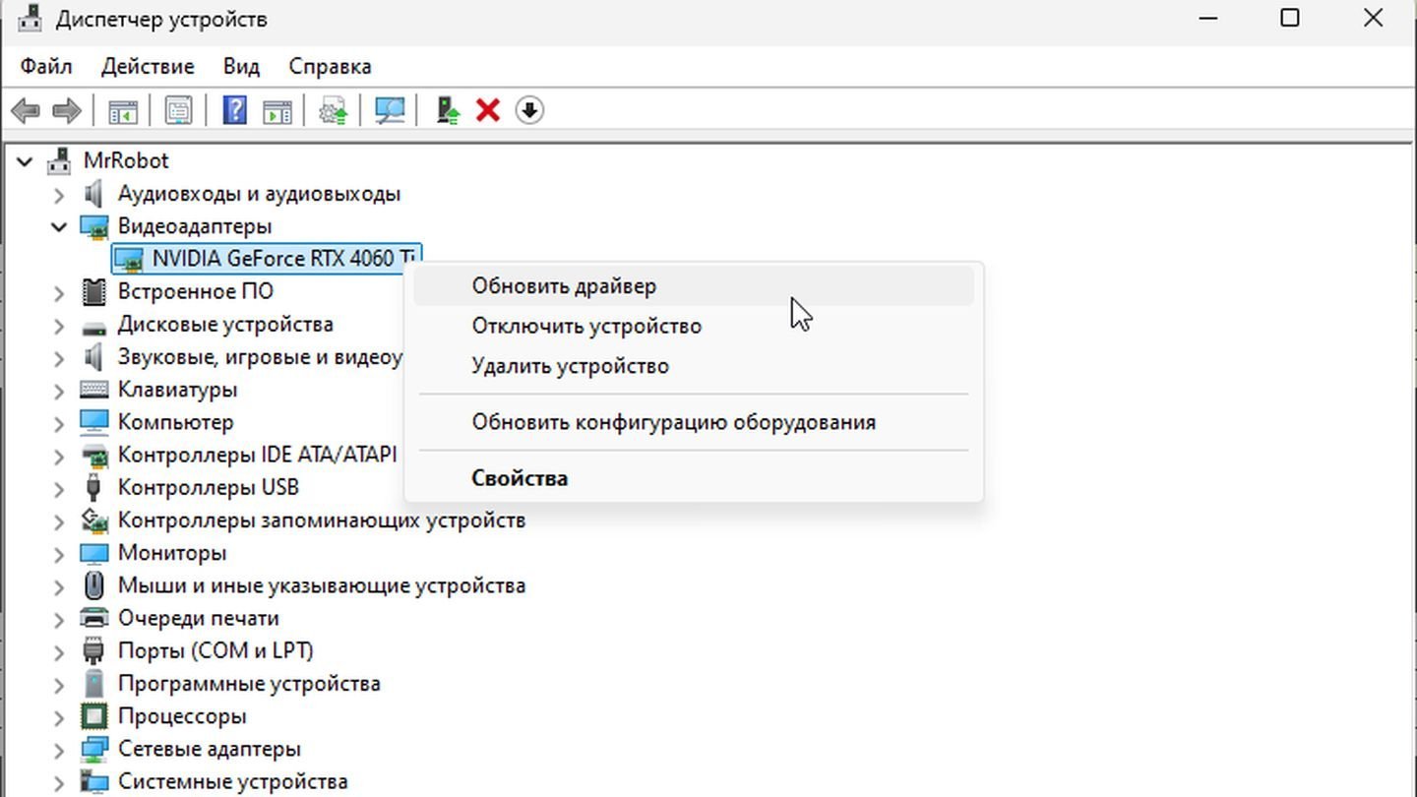The height and width of the screenshot is (797, 1417).
Task: Click the Properties sheet toolbar icon
Action: [x=178, y=110]
